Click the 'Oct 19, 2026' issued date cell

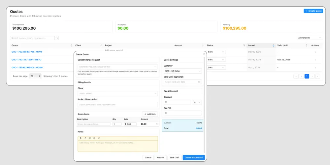pyautogui.click(x=254, y=52)
